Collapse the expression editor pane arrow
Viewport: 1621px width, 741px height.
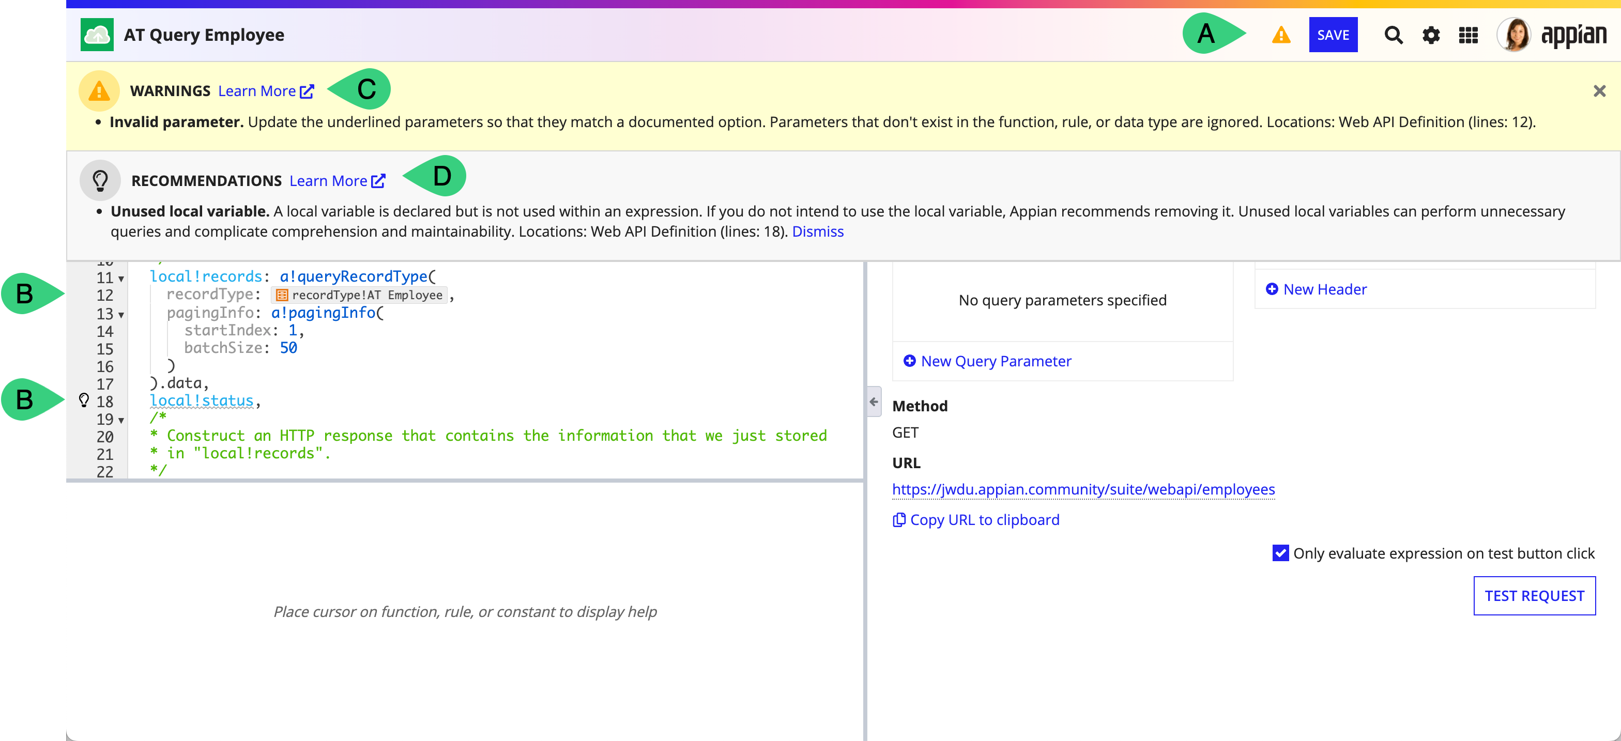(x=874, y=402)
